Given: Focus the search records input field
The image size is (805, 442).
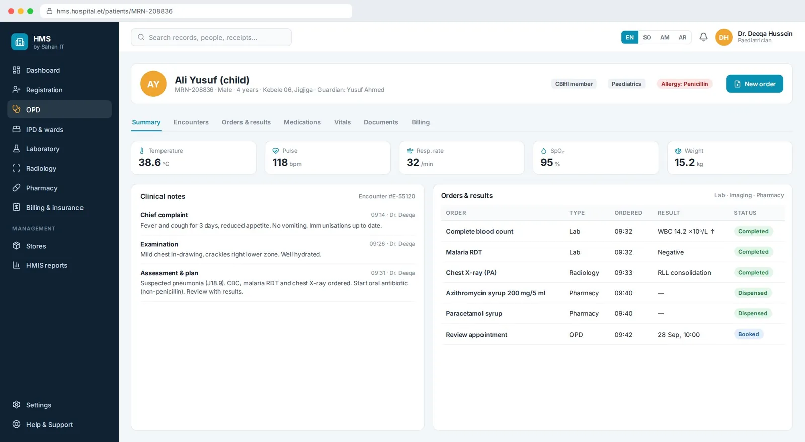Looking at the screenshot, I should (x=211, y=37).
